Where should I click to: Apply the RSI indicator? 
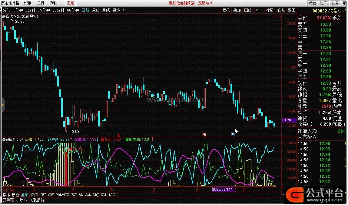tap(74, 195)
